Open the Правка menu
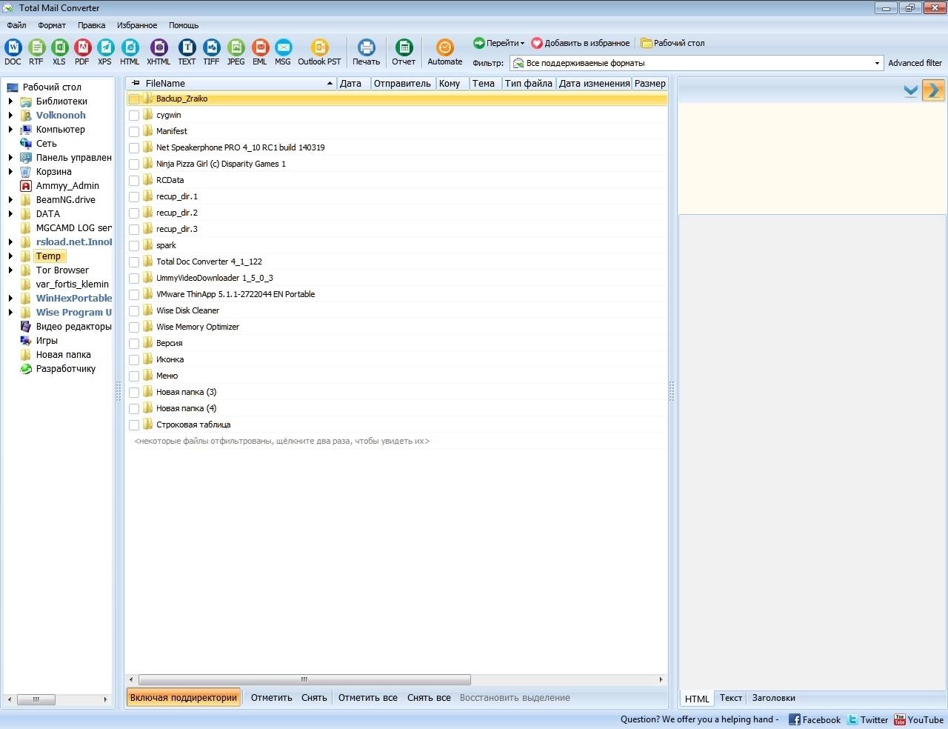Viewport: 948px width, 729px height. tap(91, 25)
